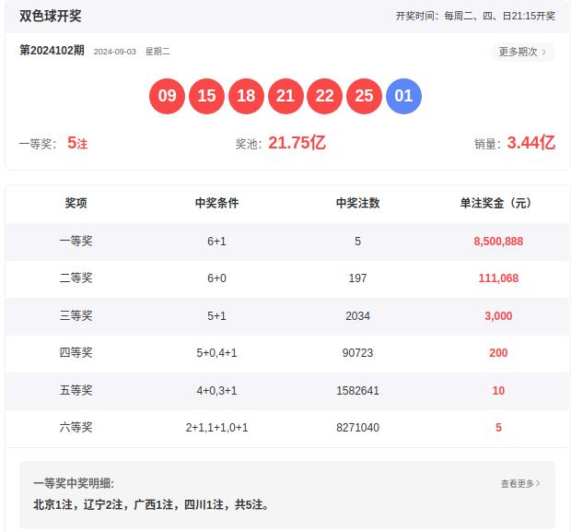Select the 中奖条件 column header
Image resolution: width=571 pixels, height=532 pixels.
coord(216,203)
